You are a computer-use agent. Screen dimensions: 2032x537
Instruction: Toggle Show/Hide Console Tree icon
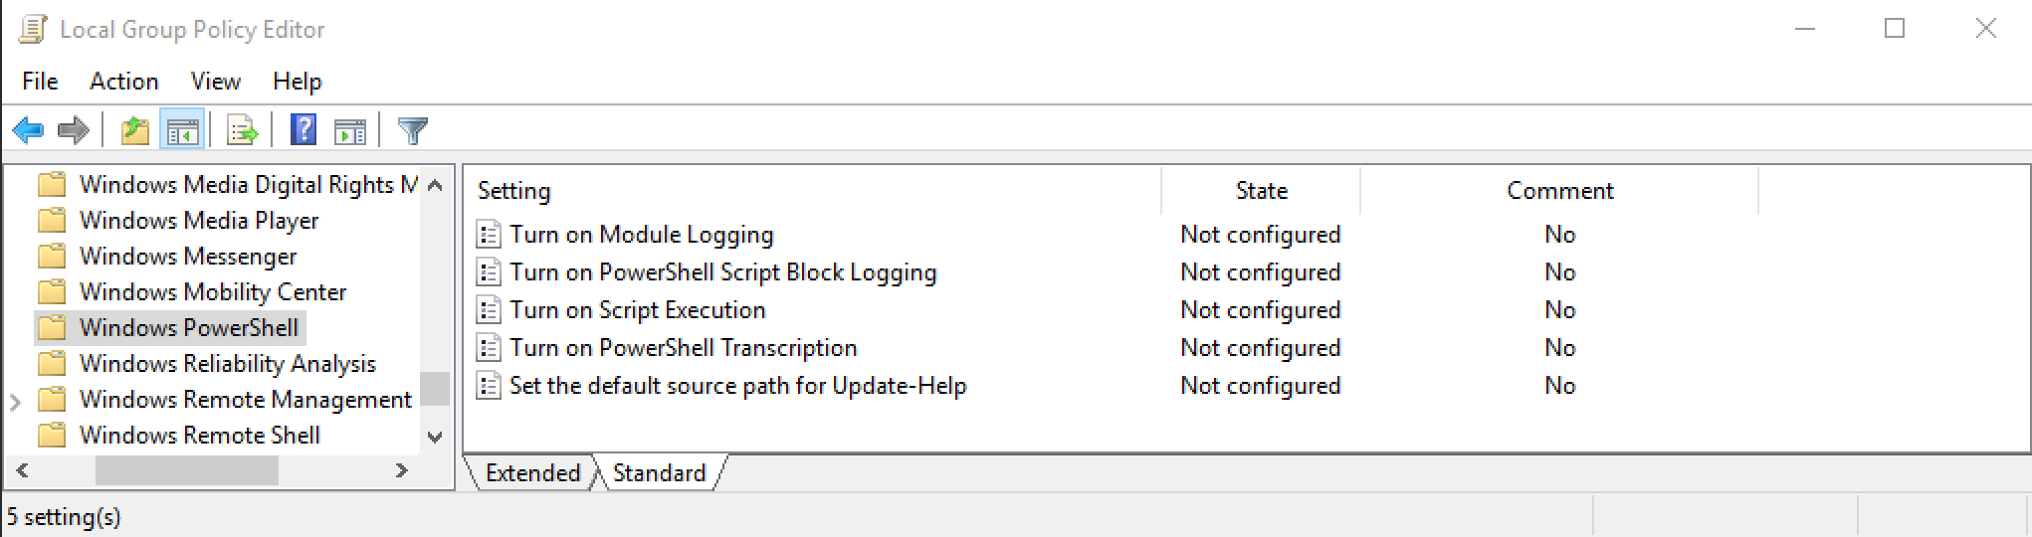point(182,130)
